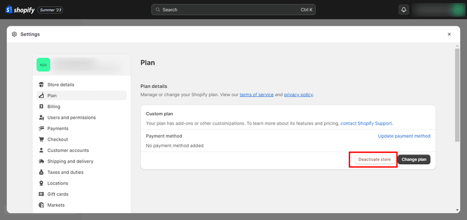Click the Billing receipt icon
The width and height of the screenshot is (467, 220).
[42, 107]
